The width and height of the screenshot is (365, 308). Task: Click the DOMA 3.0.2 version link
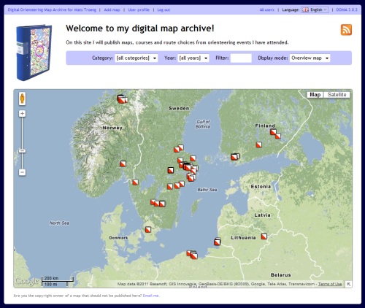[347, 9]
